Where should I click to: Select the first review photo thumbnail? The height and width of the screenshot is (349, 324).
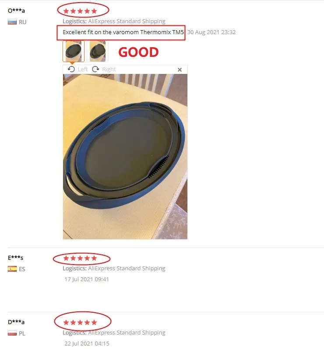point(74,51)
